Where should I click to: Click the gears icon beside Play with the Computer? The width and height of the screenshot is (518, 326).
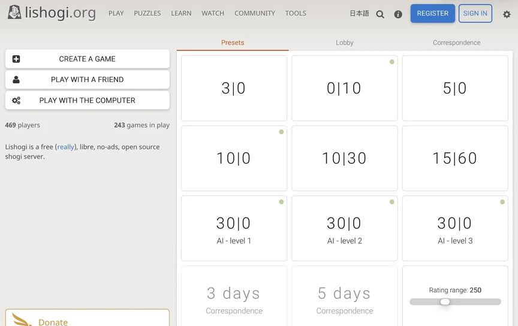coord(16,101)
